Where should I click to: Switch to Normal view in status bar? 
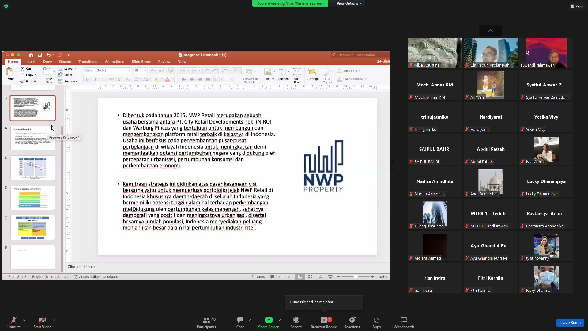[300, 277]
